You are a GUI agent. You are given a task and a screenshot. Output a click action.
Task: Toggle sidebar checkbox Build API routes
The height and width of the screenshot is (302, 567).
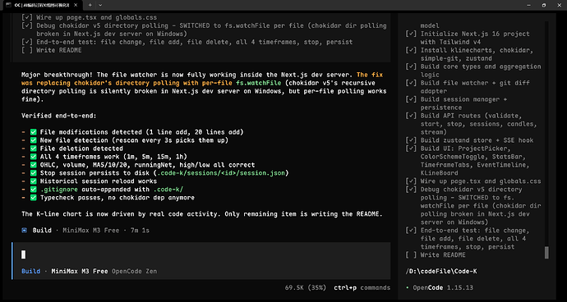(411, 116)
